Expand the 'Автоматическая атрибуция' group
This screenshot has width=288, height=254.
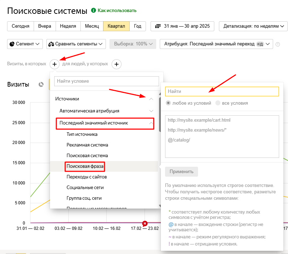point(151,111)
